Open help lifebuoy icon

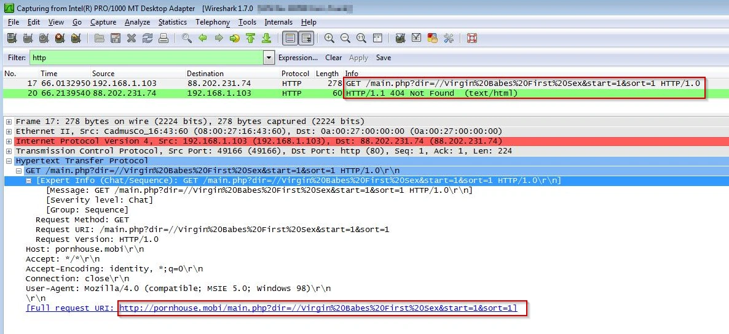472,38
